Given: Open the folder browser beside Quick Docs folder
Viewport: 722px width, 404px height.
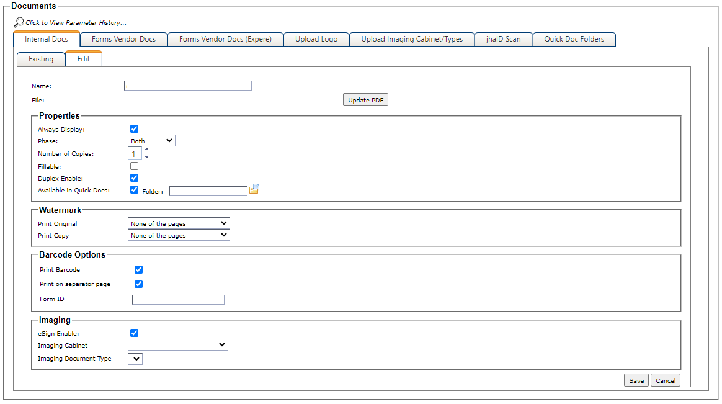Looking at the screenshot, I should pos(254,189).
